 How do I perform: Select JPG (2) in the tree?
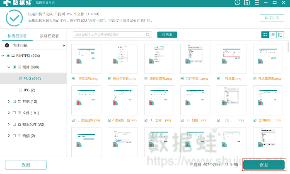pos(29,90)
